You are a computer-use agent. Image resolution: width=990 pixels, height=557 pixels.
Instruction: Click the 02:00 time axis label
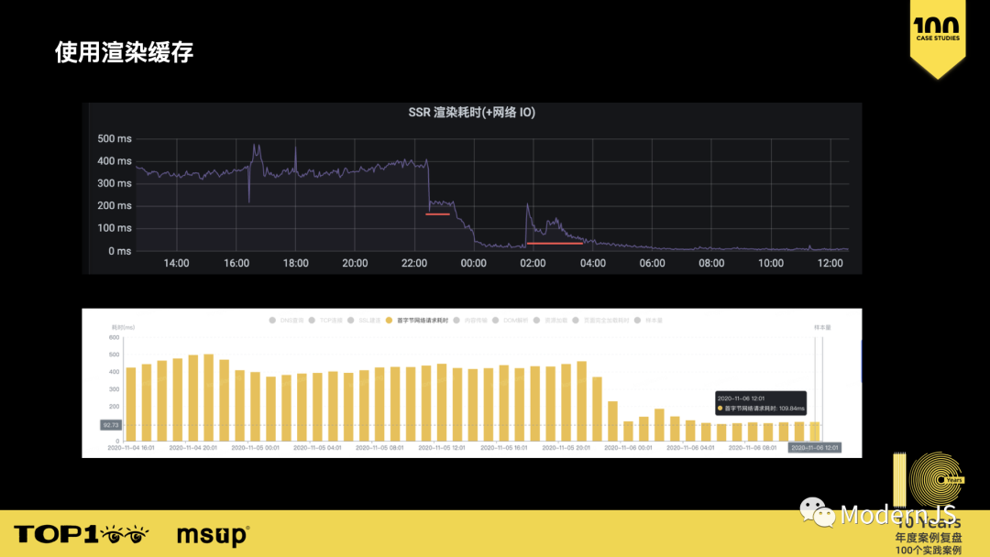[533, 263]
